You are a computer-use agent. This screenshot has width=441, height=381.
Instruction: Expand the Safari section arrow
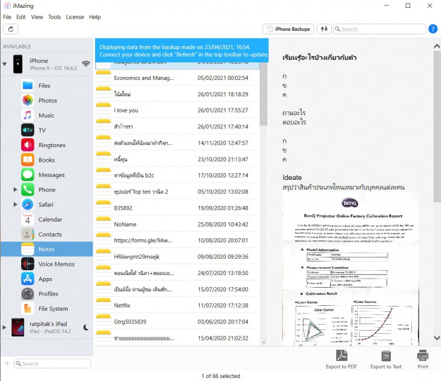coord(16,204)
